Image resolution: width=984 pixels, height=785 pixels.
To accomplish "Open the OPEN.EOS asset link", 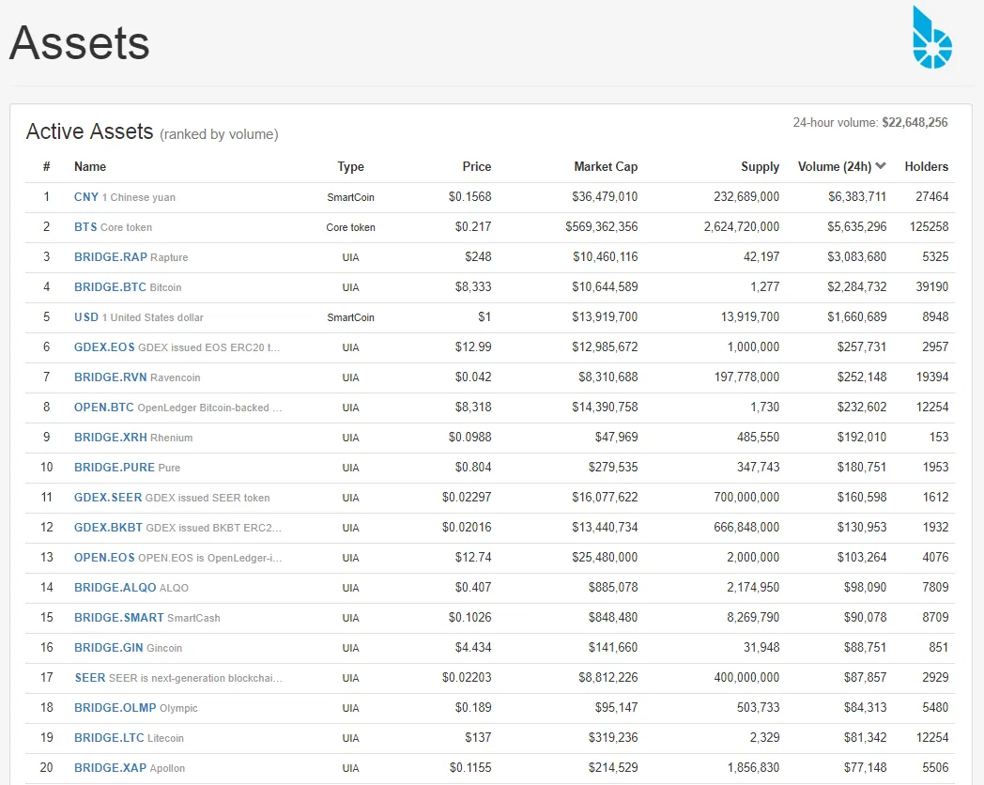I will [104, 558].
